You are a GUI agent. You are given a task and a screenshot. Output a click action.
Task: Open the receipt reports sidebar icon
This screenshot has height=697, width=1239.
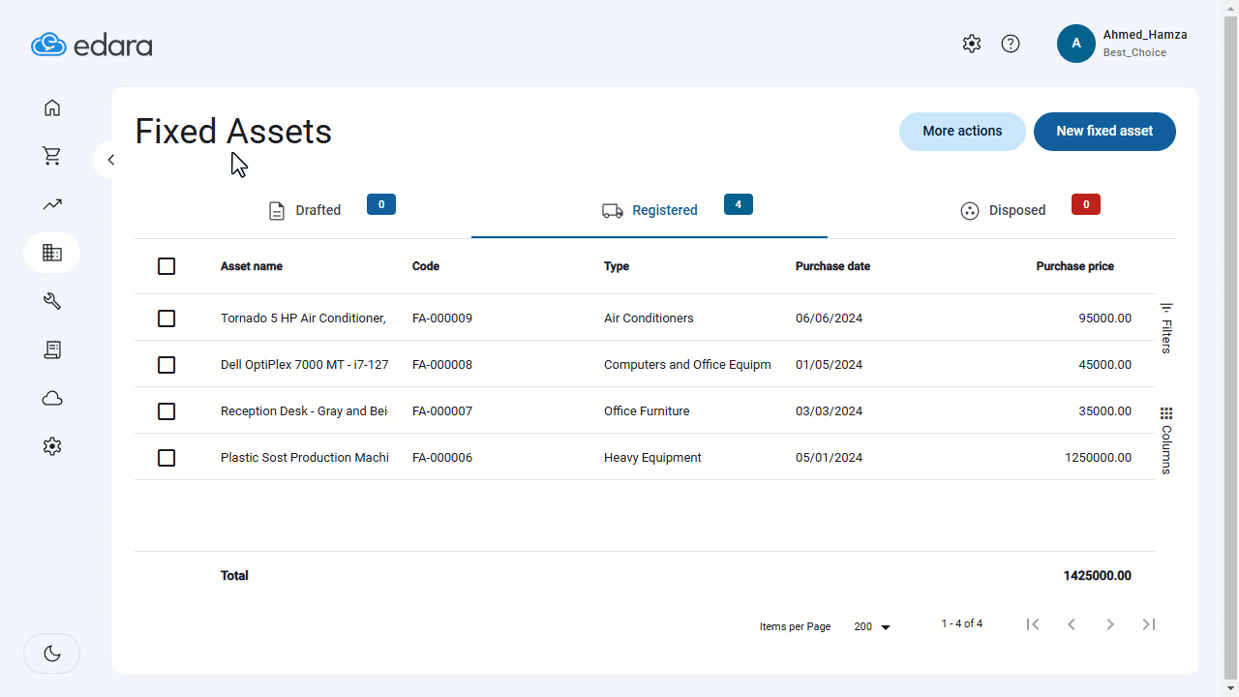[x=52, y=349]
